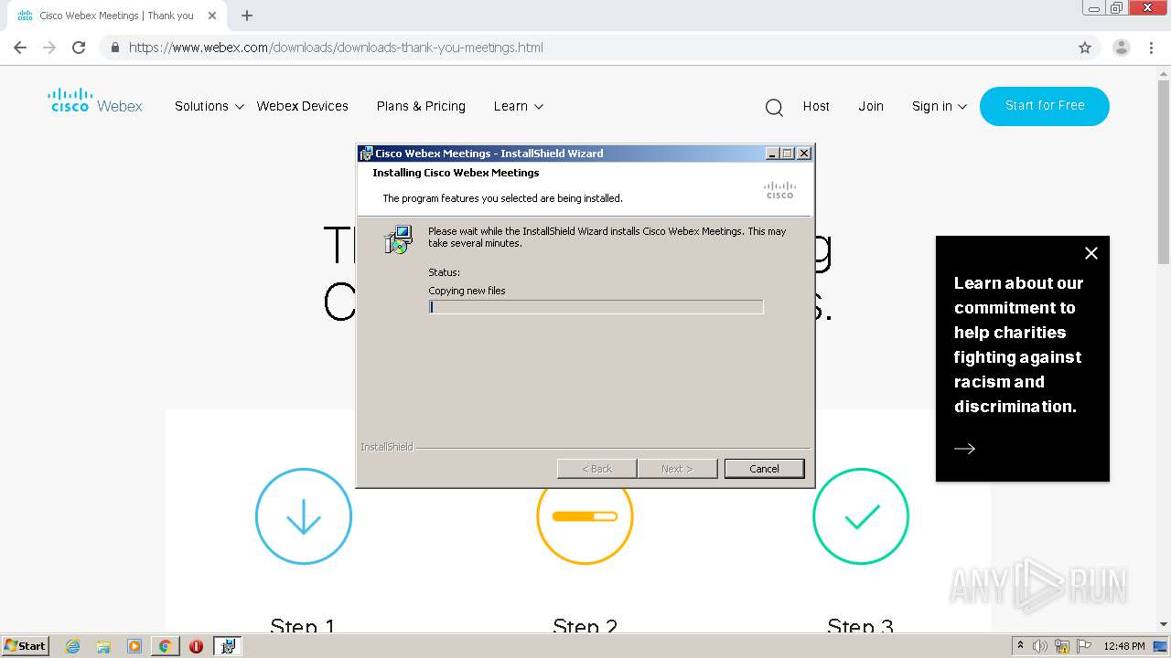Viewport: 1171px width, 658px height.
Task: Click the browser back arrow
Action: point(20,48)
